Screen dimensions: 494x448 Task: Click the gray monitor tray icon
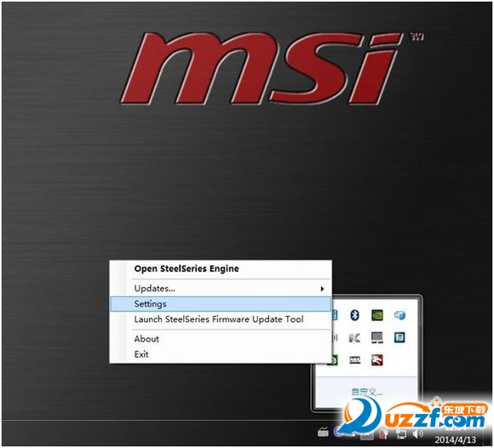click(377, 337)
